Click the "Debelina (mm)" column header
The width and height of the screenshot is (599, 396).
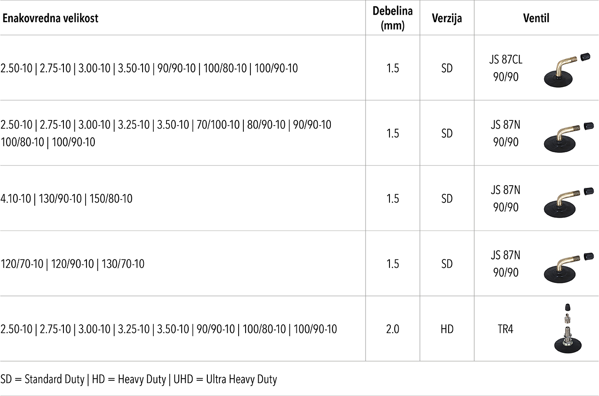pos(393,18)
